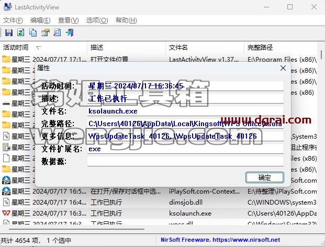Sort by the 活动时间 column header
This screenshot has width=325, height=247.
coord(43,48)
